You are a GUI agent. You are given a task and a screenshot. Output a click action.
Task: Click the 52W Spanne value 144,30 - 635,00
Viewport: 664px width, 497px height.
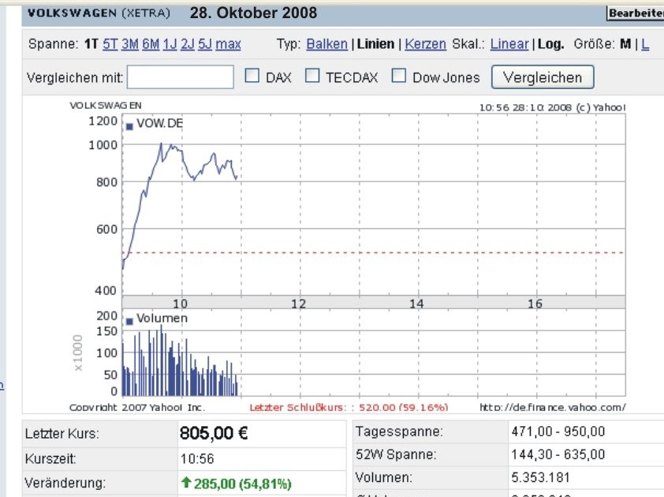click(x=558, y=454)
